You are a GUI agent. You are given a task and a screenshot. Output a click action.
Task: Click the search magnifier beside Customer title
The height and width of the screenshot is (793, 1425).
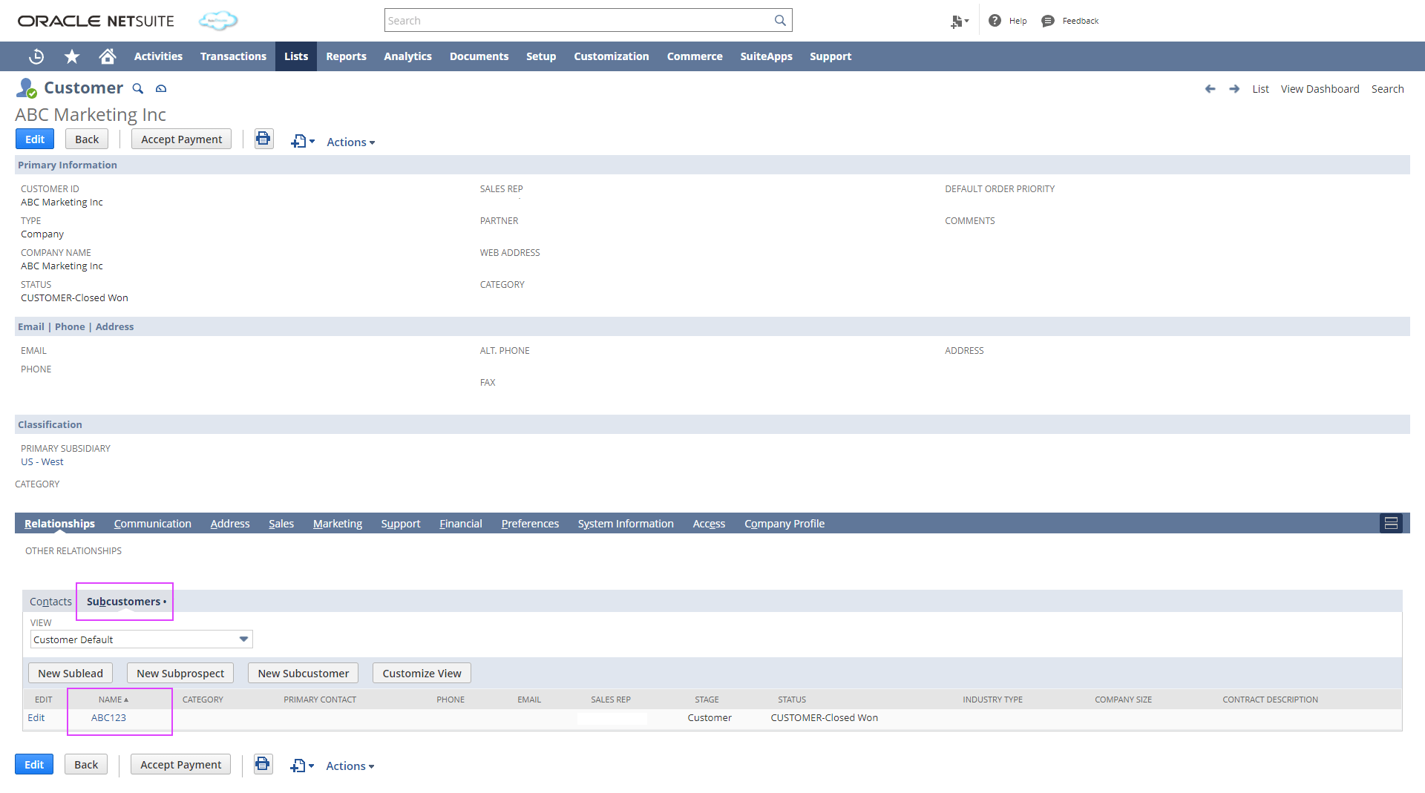137,88
